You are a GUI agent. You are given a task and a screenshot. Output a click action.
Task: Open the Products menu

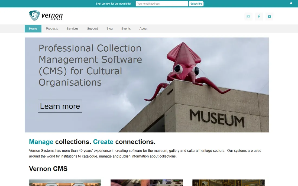tap(52, 29)
